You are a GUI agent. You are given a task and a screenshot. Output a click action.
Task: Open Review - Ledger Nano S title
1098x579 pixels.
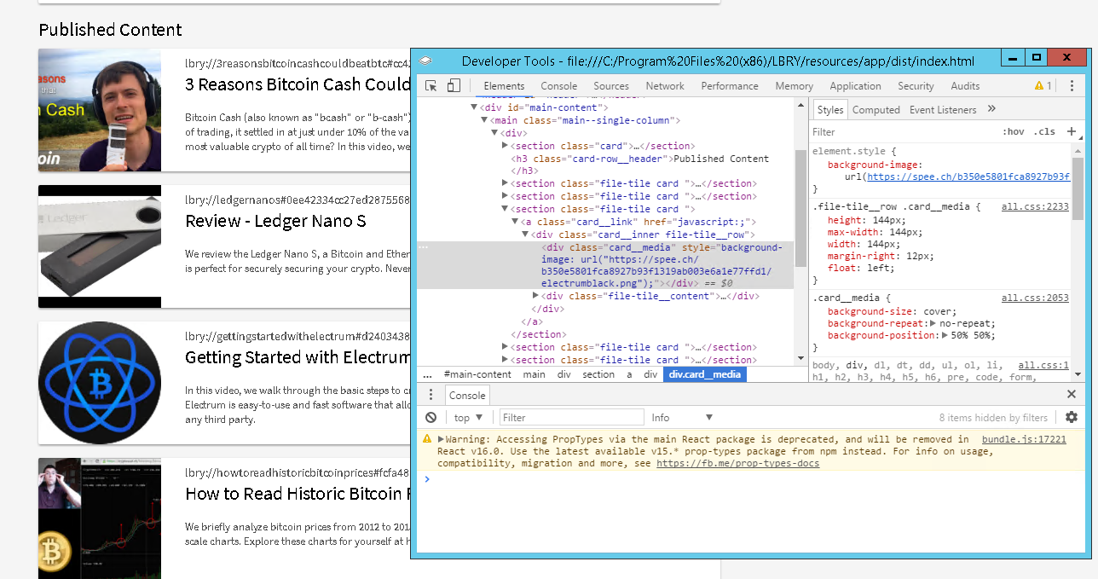tap(275, 221)
